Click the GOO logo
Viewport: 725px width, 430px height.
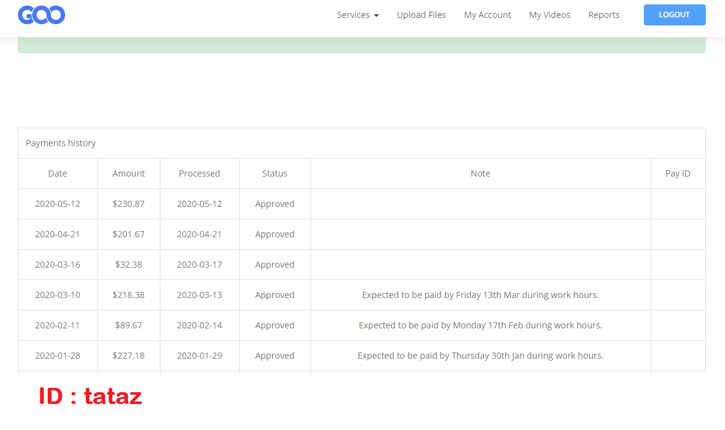[x=42, y=15]
